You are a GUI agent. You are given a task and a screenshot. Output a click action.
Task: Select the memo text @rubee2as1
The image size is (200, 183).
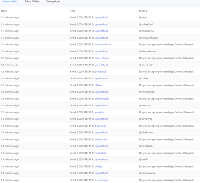(x=146, y=24)
